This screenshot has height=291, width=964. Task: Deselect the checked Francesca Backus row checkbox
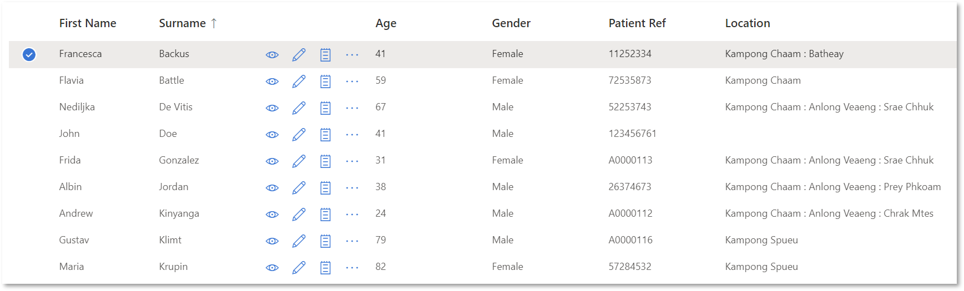pyautogui.click(x=29, y=54)
